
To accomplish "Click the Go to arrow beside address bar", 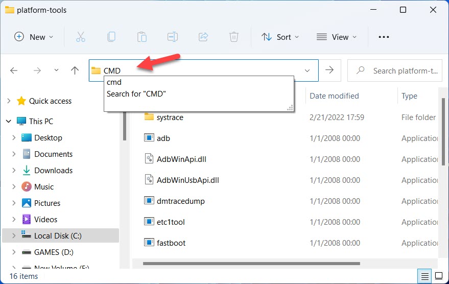I will click(329, 70).
